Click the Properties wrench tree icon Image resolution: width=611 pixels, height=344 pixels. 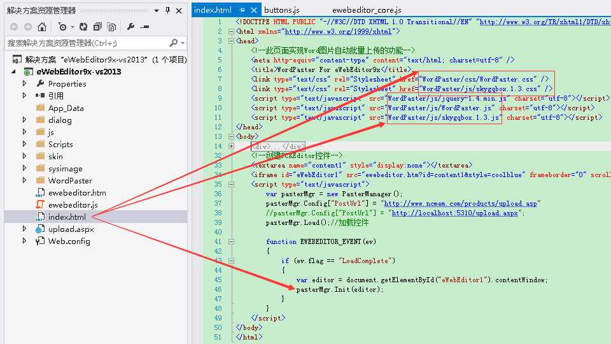39,83
